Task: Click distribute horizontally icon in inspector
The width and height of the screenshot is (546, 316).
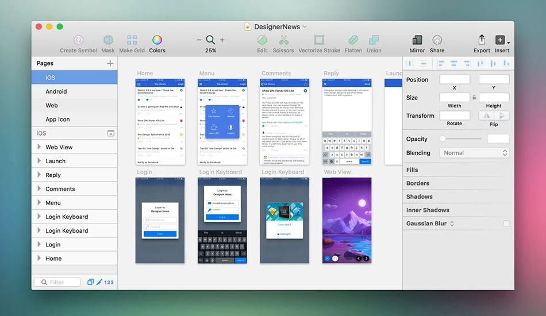Action: click(x=410, y=63)
